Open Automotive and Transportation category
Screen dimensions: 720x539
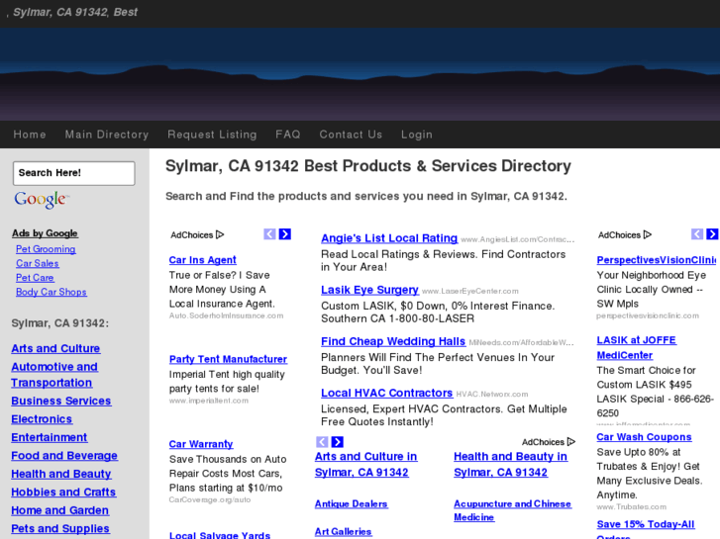54,375
